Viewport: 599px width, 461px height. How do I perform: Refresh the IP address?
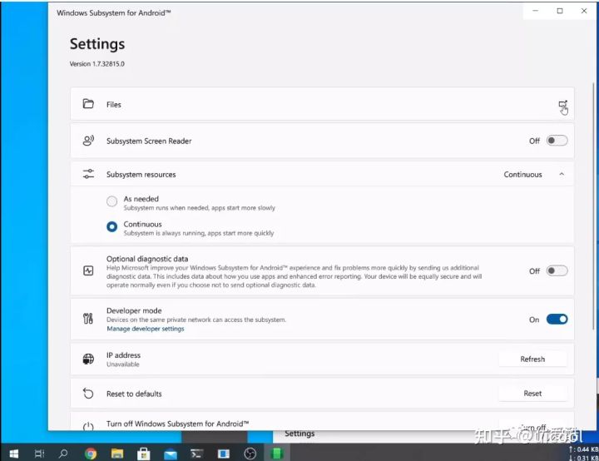[x=532, y=359]
